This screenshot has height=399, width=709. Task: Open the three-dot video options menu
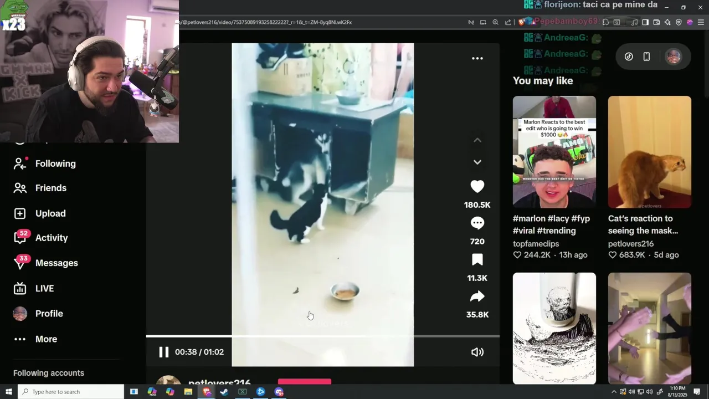(x=477, y=58)
